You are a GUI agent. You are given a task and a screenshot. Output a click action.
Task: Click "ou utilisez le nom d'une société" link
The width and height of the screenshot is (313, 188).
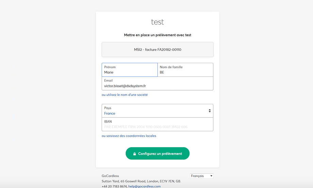[125, 95]
